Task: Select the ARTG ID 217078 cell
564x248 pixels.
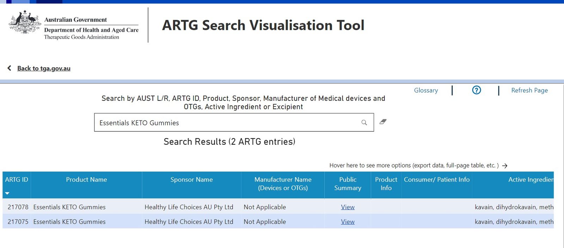Action: point(18,207)
